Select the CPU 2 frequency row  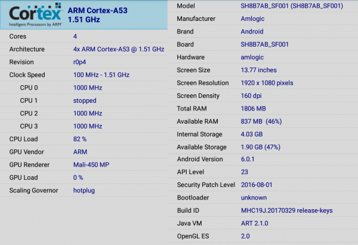(x=84, y=113)
